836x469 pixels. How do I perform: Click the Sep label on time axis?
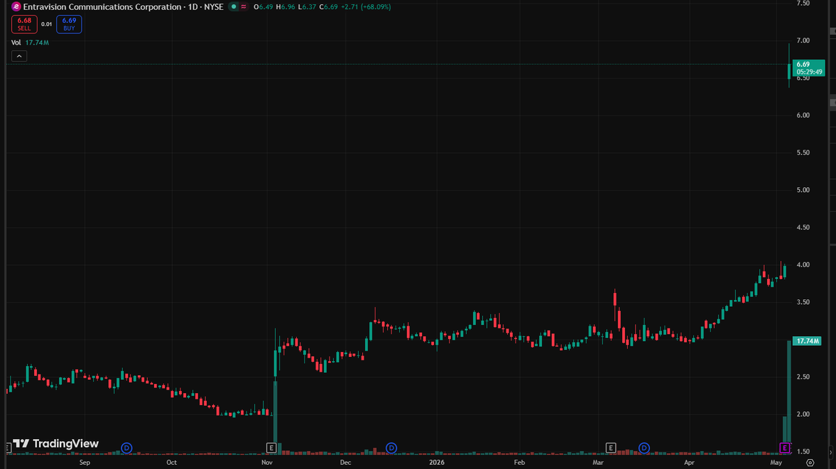[x=85, y=462]
